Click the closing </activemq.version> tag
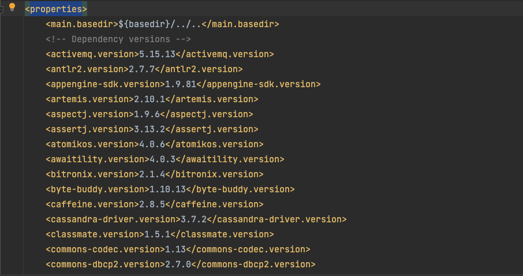Viewport: 523px width, 276px height. [x=225, y=54]
